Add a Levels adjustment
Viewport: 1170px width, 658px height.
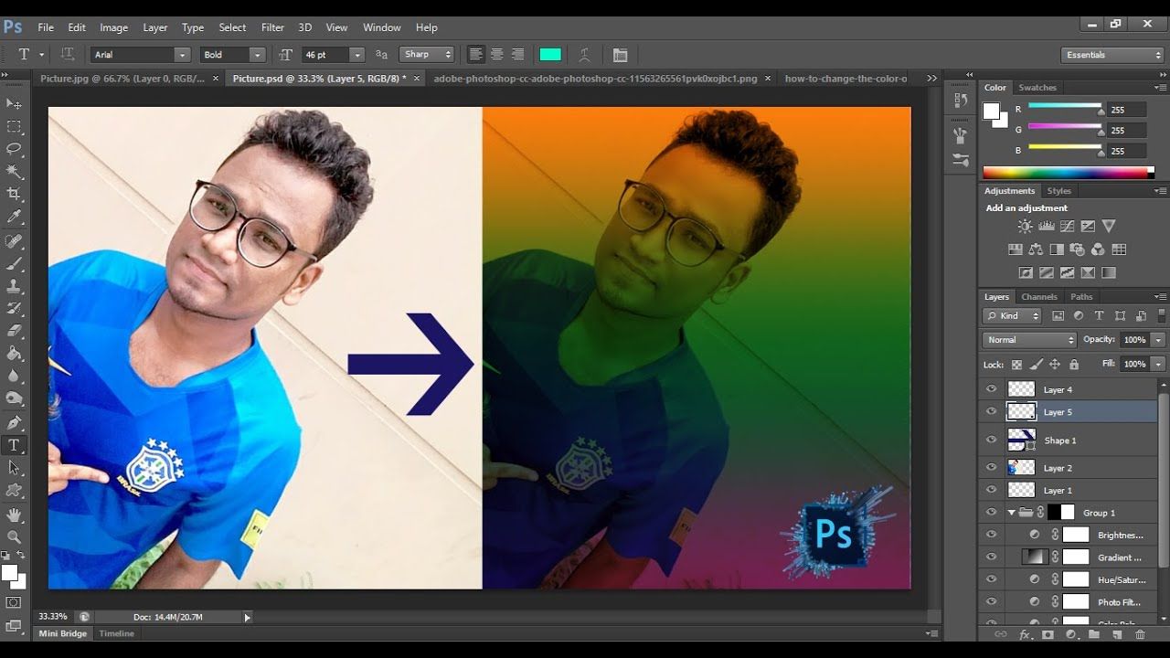click(x=1046, y=226)
